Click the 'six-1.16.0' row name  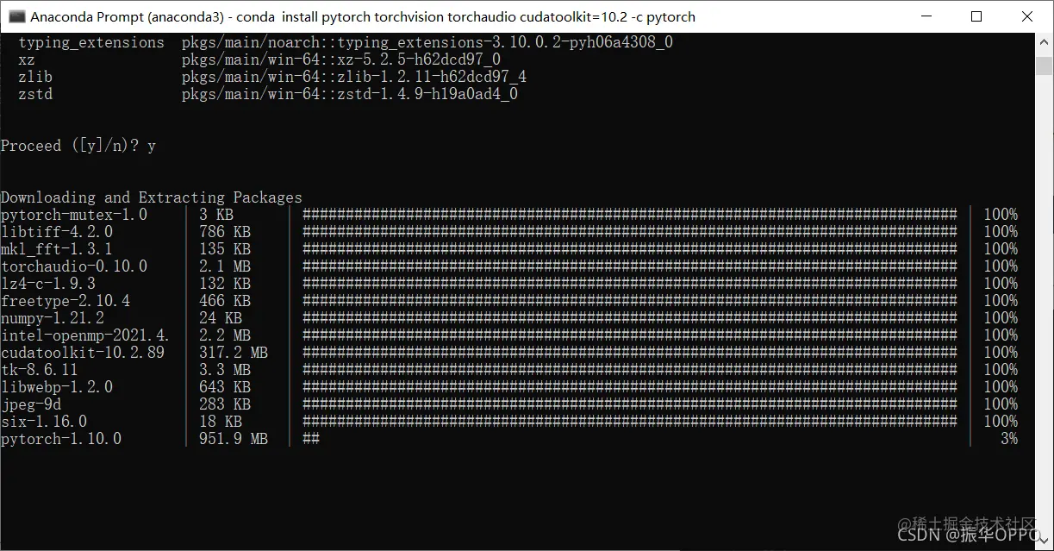click(44, 422)
